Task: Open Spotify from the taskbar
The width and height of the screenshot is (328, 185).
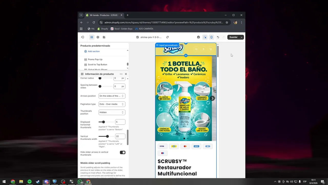Action: tap(29, 182)
